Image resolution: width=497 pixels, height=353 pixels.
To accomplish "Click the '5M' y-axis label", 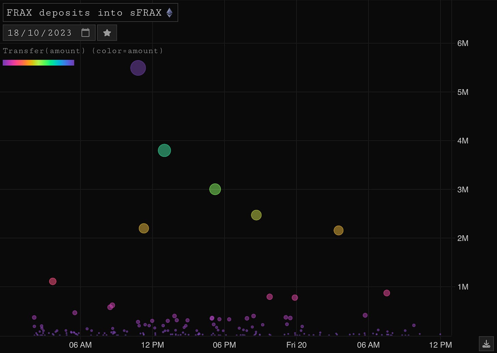I will pyautogui.click(x=463, y=92).
